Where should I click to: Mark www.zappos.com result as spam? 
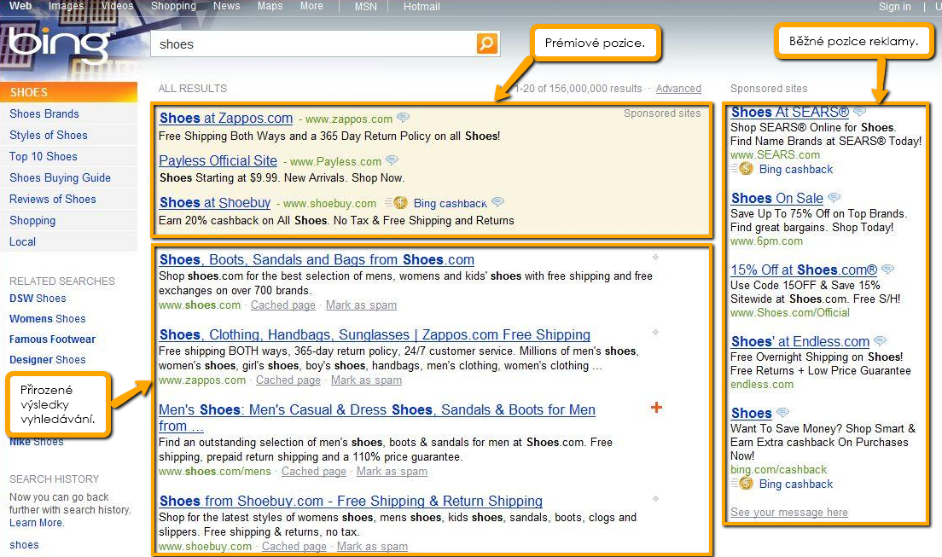[366, 380]
